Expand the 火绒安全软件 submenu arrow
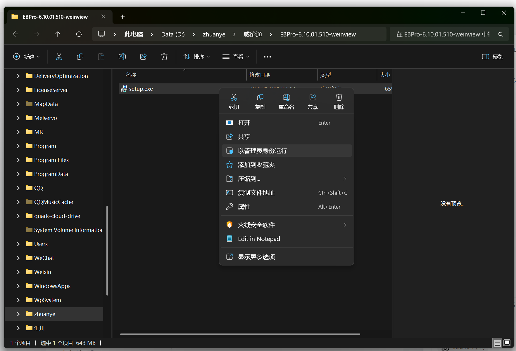 pos(345,225)
